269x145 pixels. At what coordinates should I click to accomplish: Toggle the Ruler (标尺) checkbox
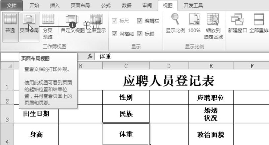[114, 21]
